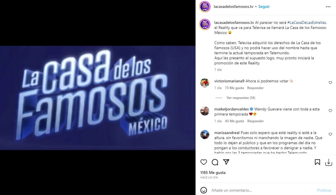
Task: Open emoji picker in comment box
Action: coord(204,190)
